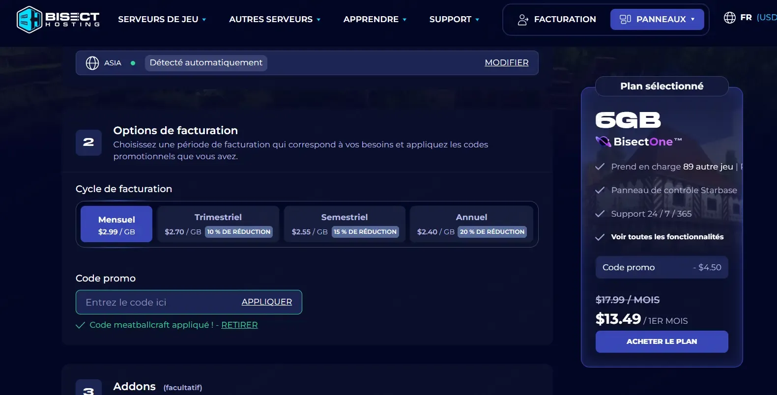This screenshot has width=777, height=395.
Task: Select the Annuel billing cycle
Action: [x=471, y=224]
